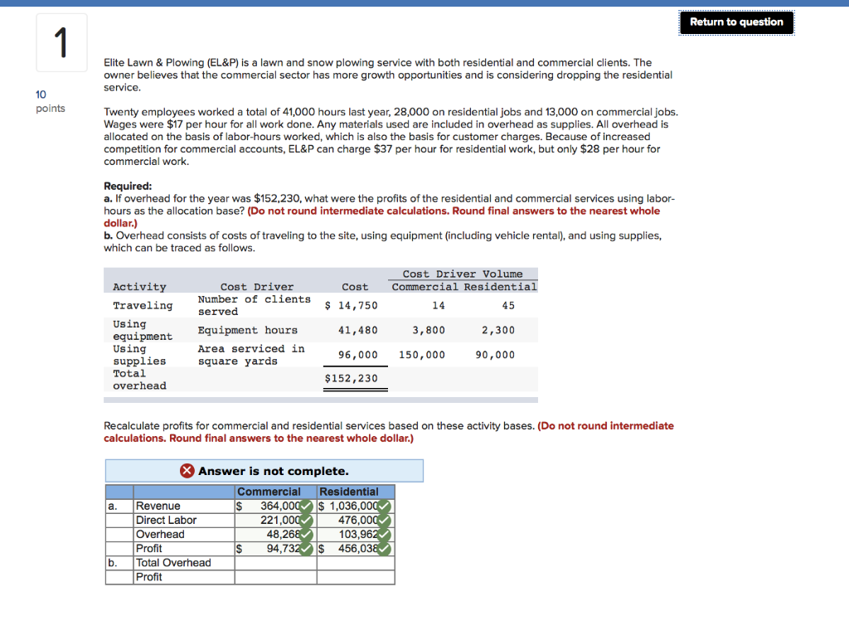Click the Commercial answer column header
This screenshot has width=849, height=640.
(x=275, y=492)
